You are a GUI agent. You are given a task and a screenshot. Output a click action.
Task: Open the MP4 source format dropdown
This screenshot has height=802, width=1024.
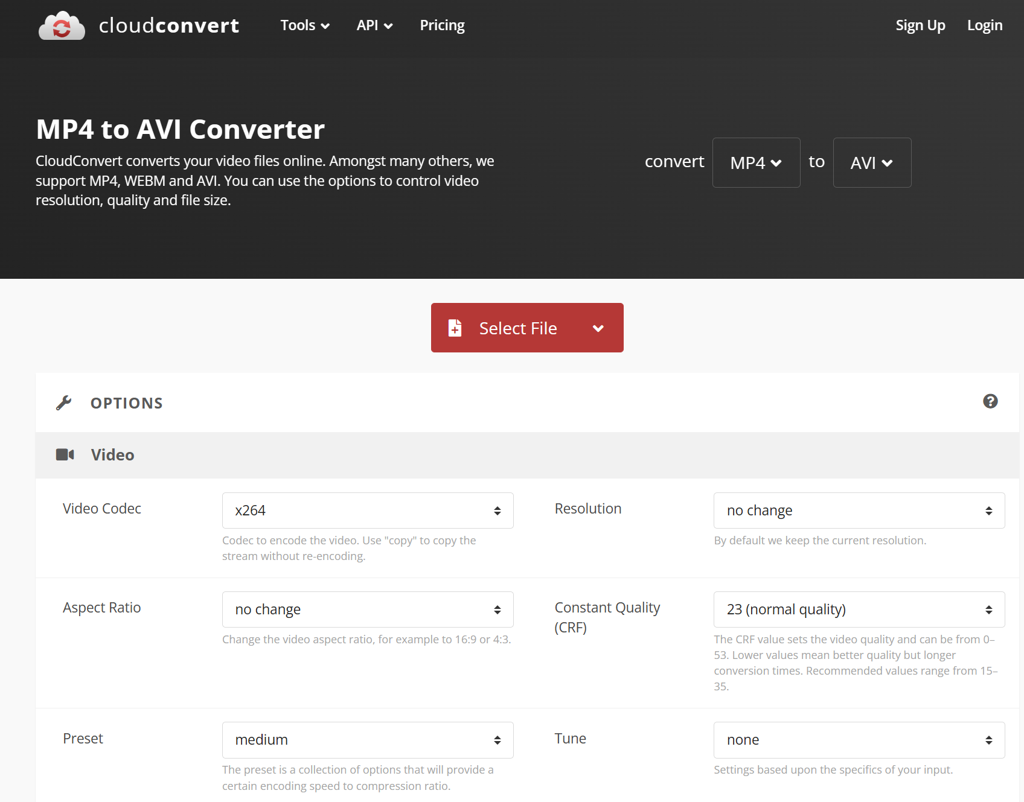pos(756,162)
